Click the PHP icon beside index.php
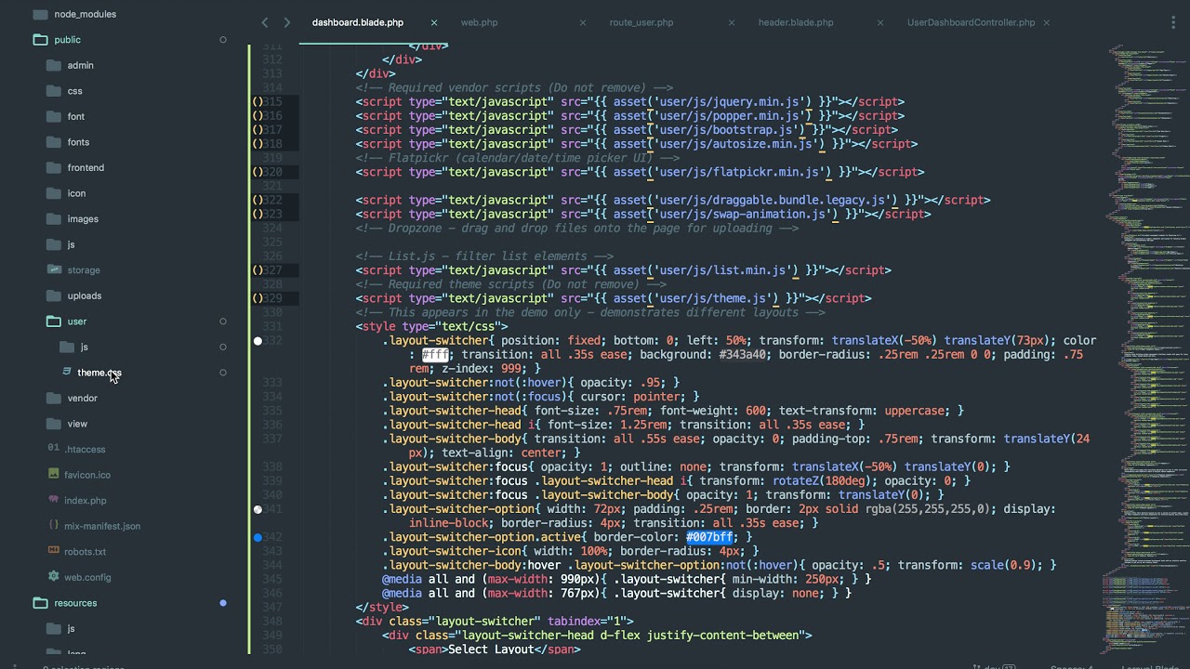Viewport: 1190px width, 669px height. (53, 500)
